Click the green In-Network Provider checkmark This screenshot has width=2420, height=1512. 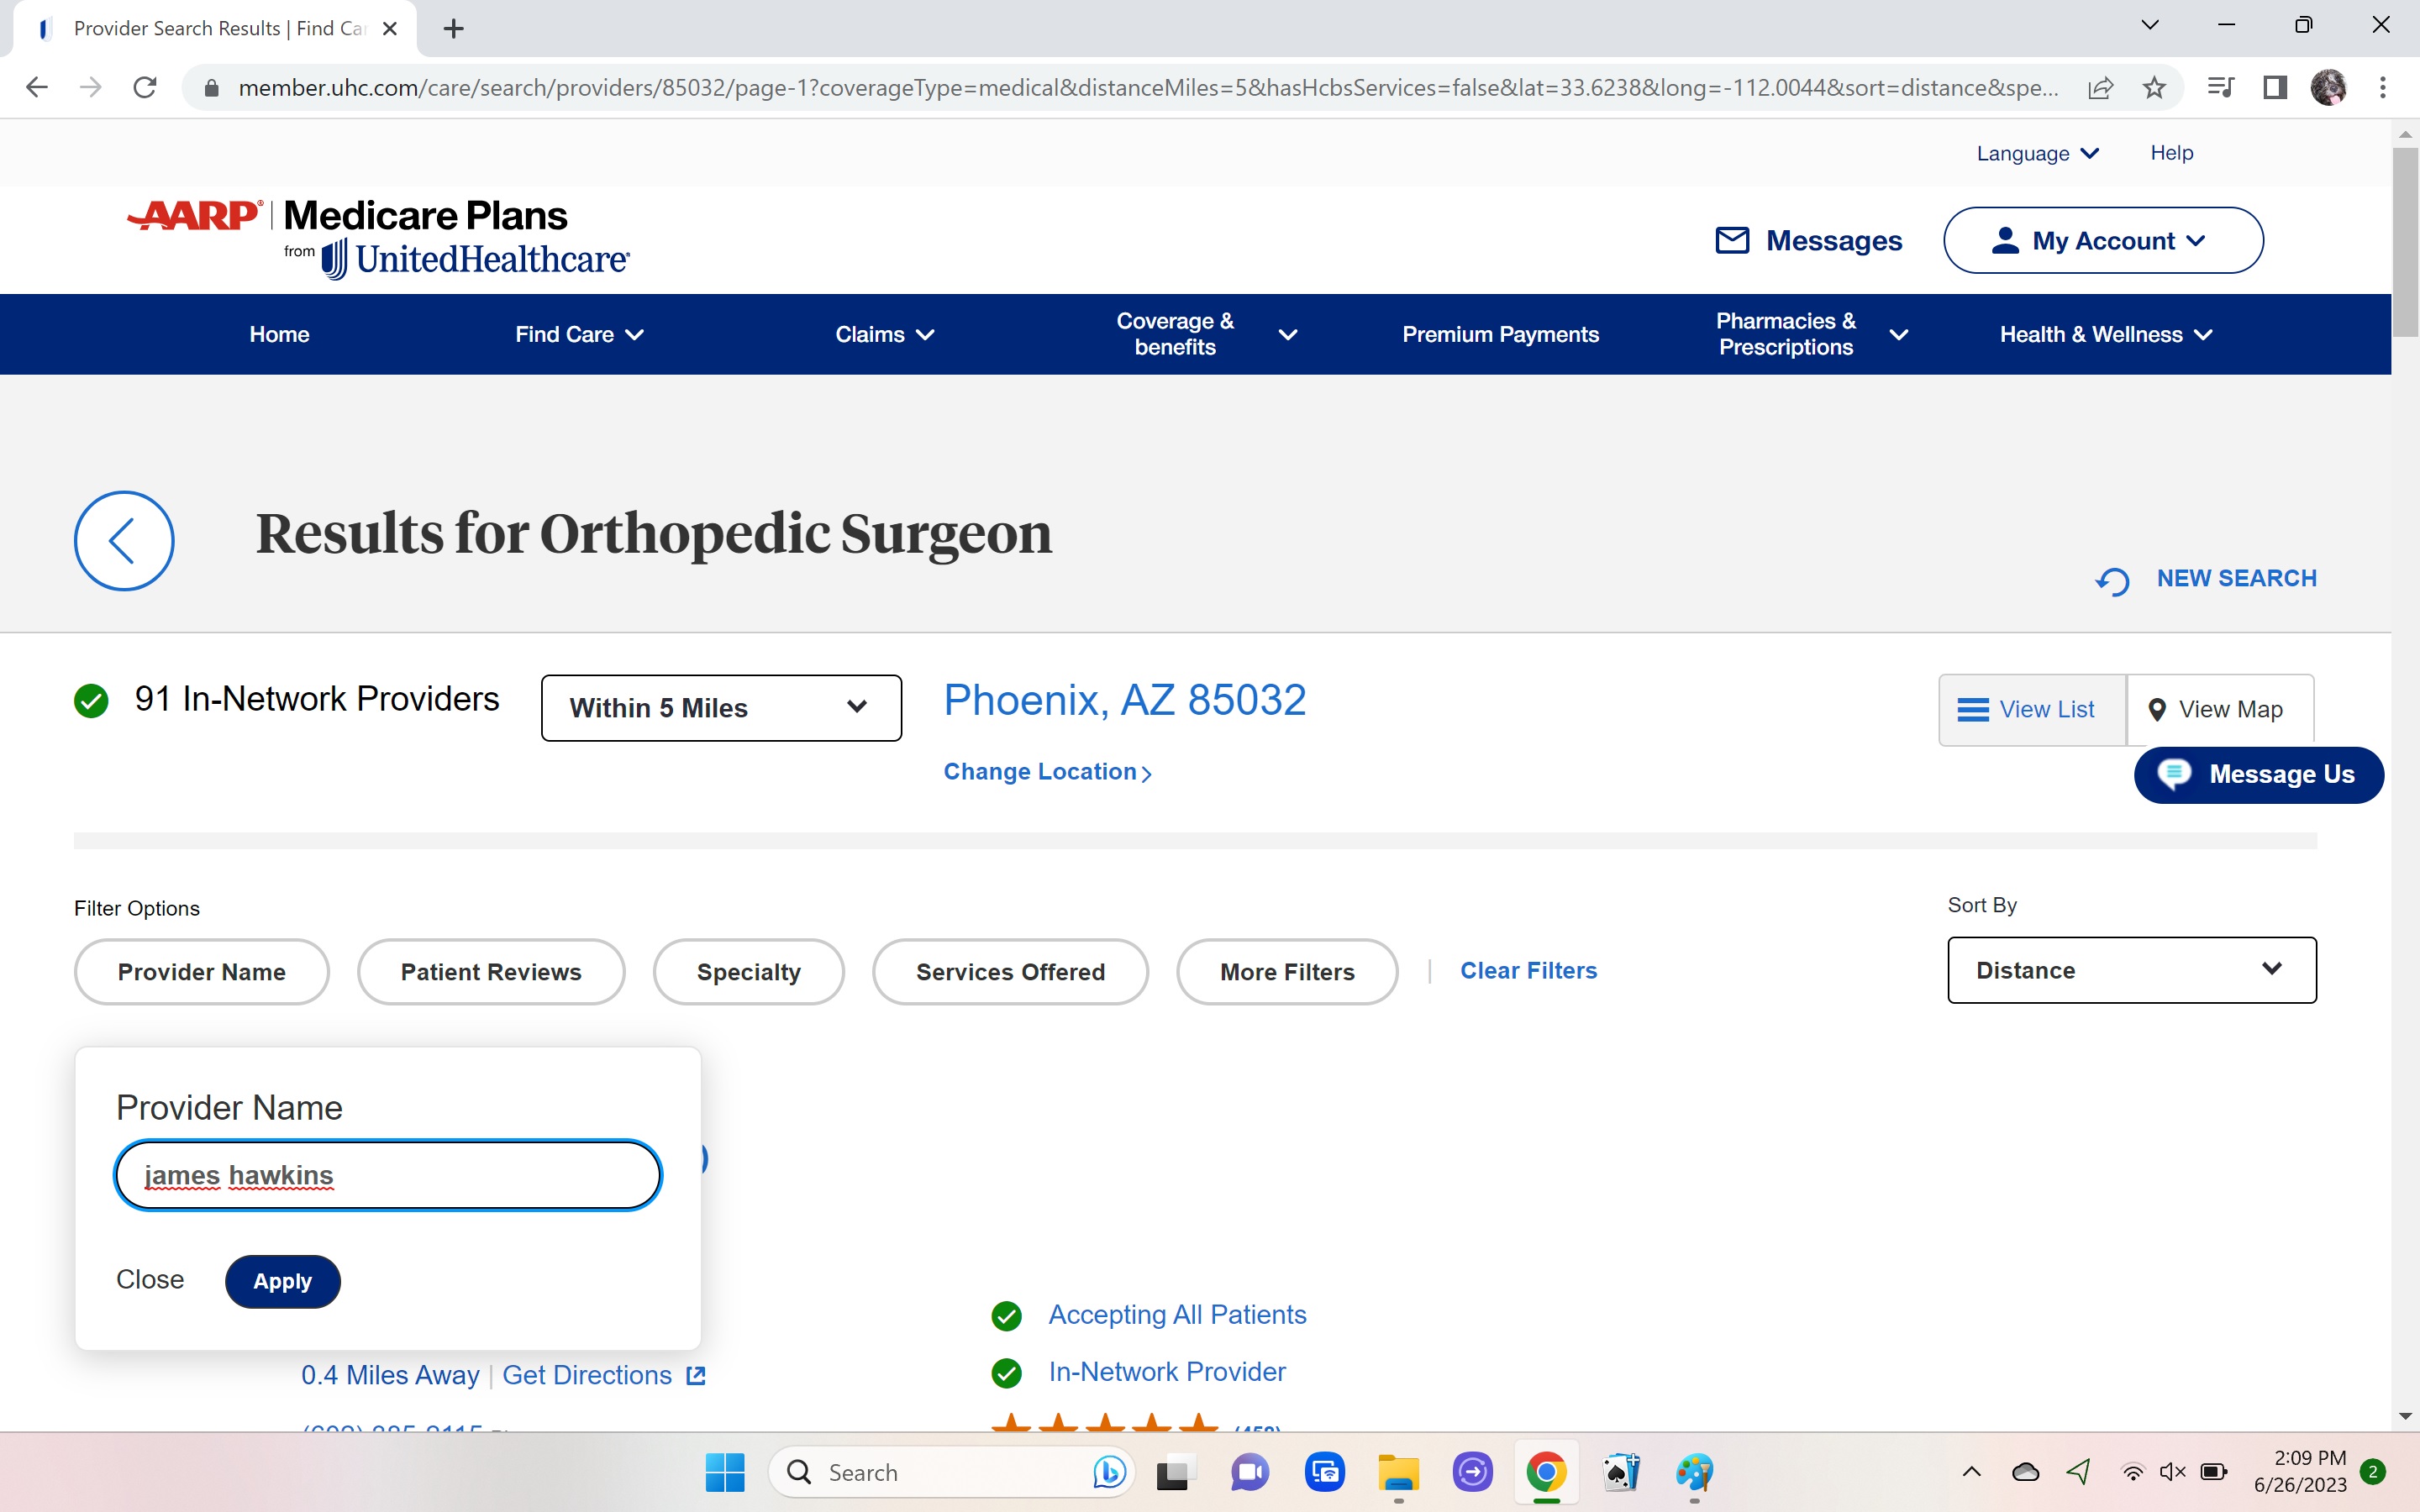[1006, 1372]
